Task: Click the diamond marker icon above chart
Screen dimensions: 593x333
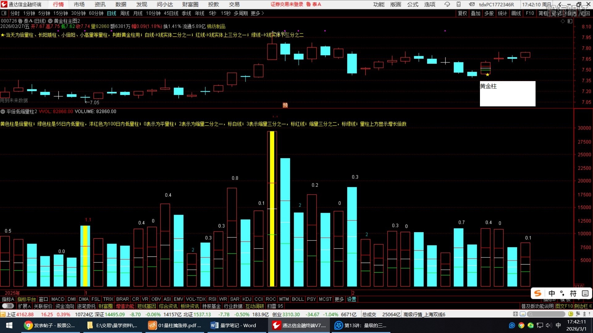Action: pos(563,21)
